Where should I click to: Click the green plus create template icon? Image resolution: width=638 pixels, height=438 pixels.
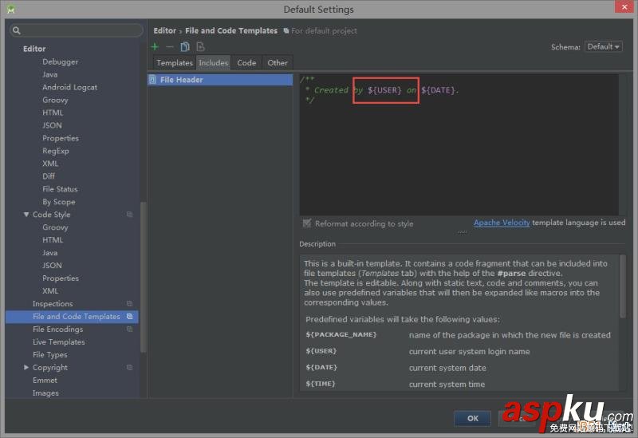point(155,47)
